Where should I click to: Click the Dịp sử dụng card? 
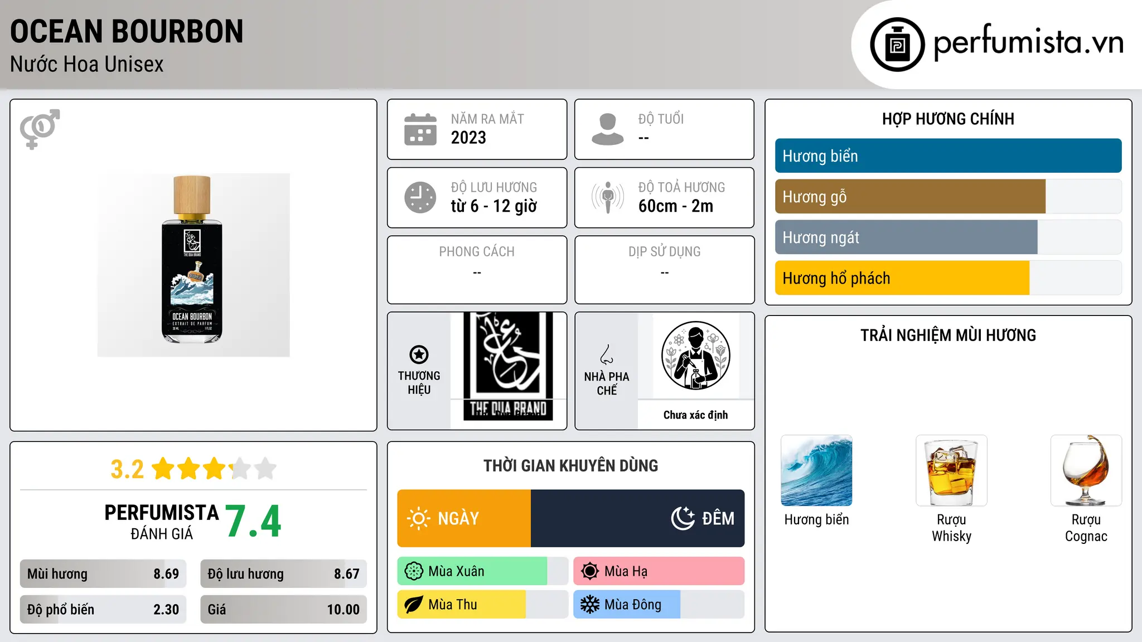coord(665,270)
